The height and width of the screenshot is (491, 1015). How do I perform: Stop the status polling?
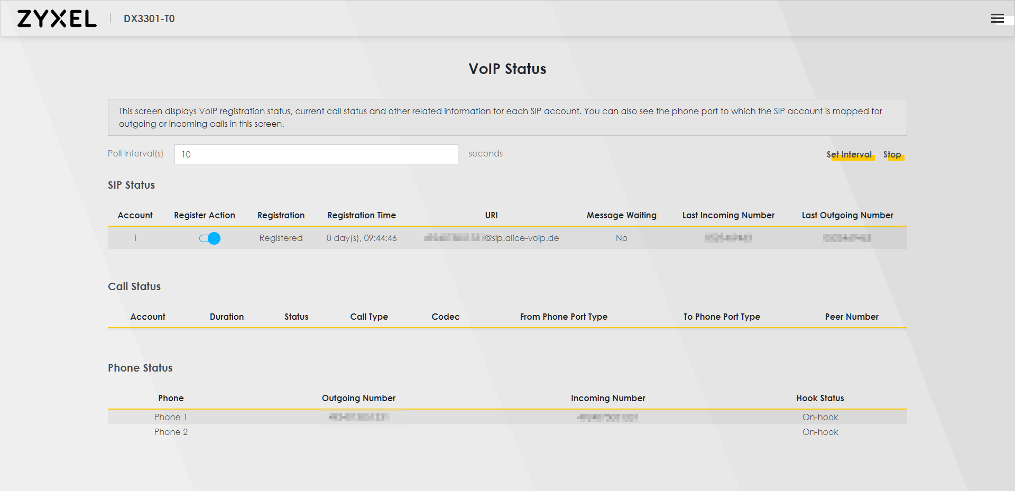tap(892, 154)
